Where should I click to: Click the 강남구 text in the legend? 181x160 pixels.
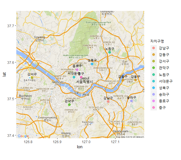164,48
